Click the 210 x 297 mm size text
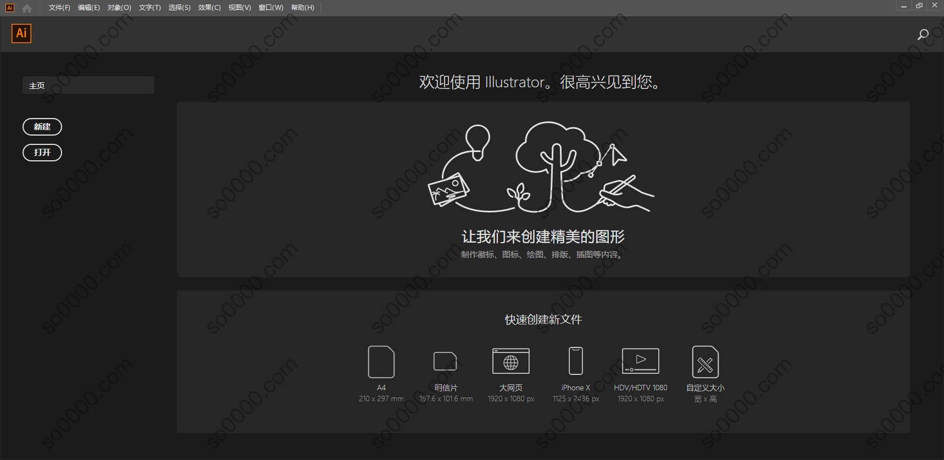Image resolution: width=944 pixels, height=460 pixels. pyautogui.click(x=381, y=399)
